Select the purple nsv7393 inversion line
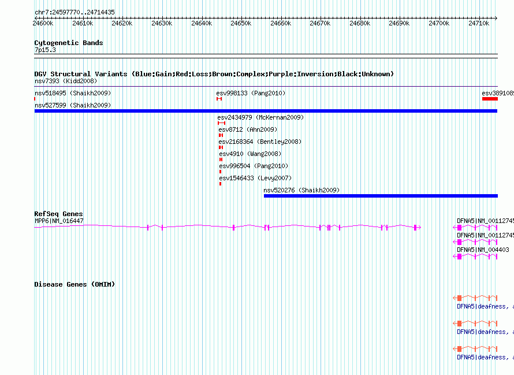The height and width of the screenshot is (375, 514). click(x=266, y=87)
